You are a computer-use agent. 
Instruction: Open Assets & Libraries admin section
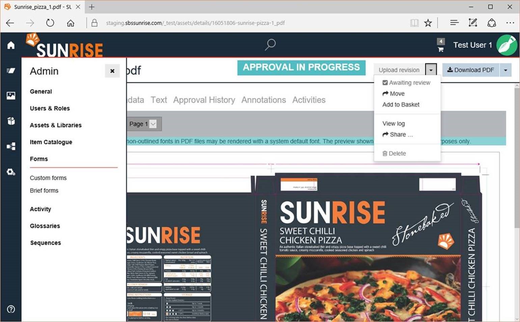tap(56, 125)
